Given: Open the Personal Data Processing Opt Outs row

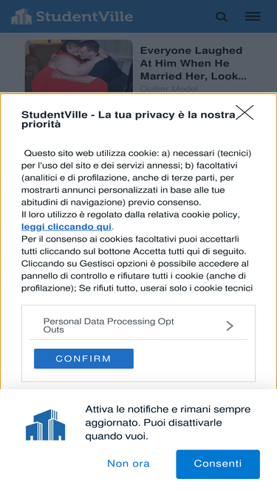Looking at the screenshot, I should (139, 326).
